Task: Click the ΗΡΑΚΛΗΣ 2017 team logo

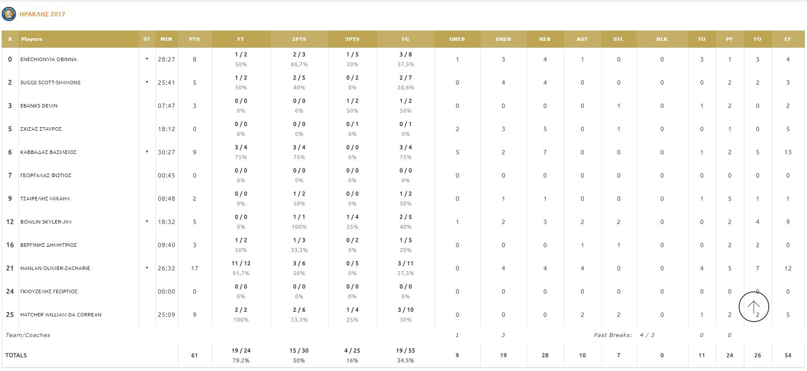Action: tap(9, 14)
